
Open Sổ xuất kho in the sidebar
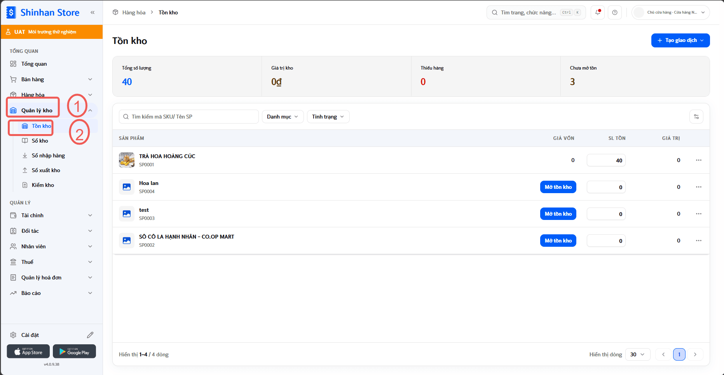(x=46, y=170)
